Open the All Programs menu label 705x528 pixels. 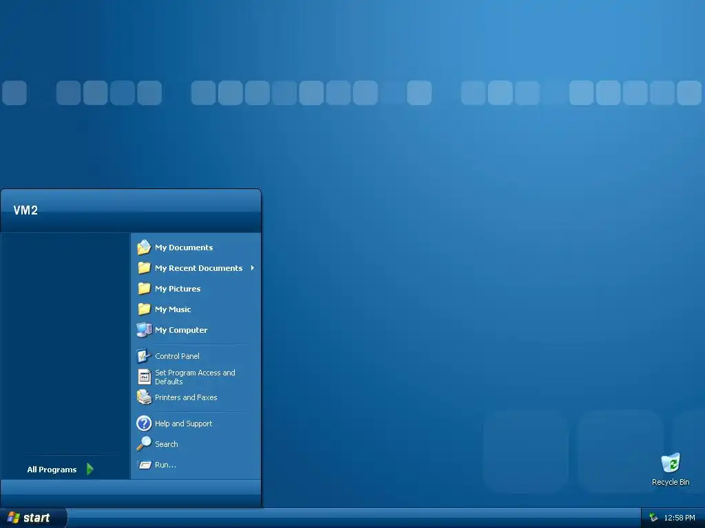pyautogui.click(x=52, y=470)
